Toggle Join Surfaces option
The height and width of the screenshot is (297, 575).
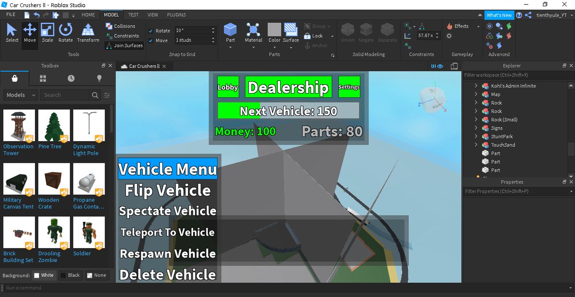[x=124, y=46]
